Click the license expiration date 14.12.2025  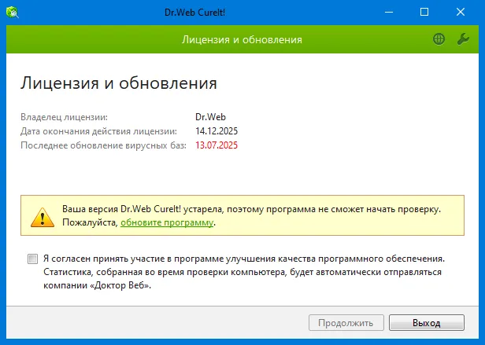pos(217,131)
